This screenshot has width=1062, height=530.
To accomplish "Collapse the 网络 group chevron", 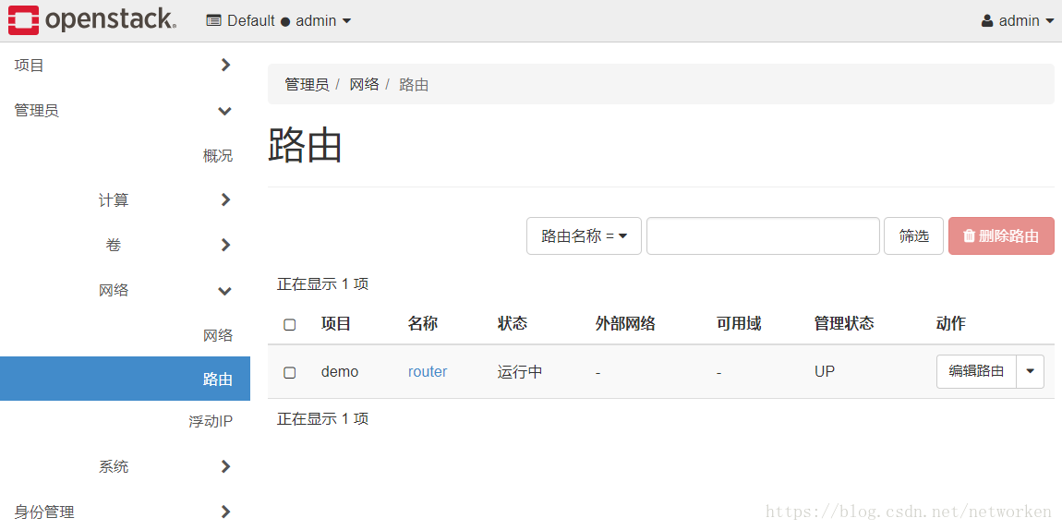I will tap(224, 291).
